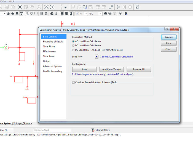Click the binoculars search icon
193x141 pixels.
17,14
